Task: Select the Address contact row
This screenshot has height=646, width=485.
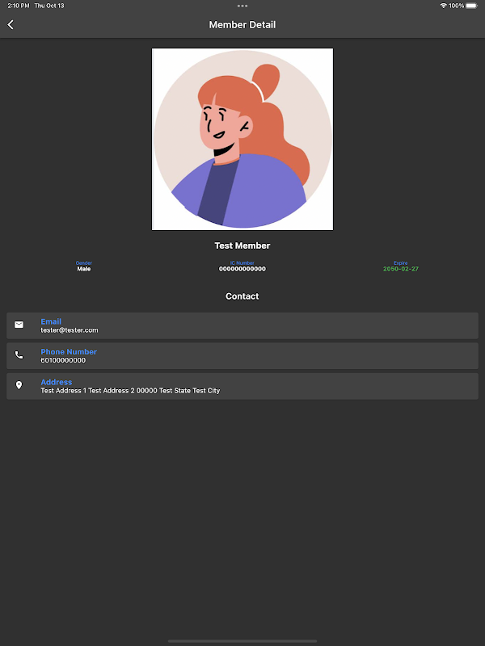Action: [x=242, y=386]
